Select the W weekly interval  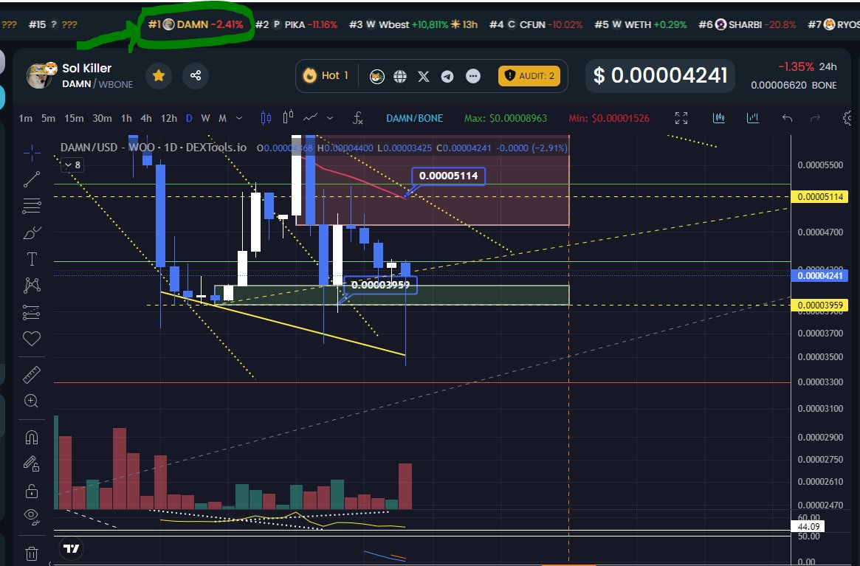click(205, 118)
